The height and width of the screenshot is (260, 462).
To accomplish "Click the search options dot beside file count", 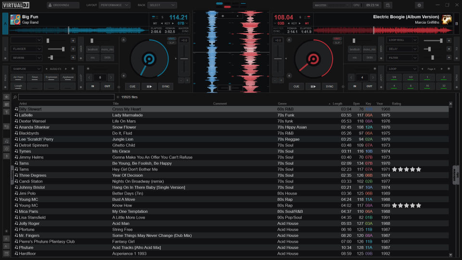I will 117,97.
